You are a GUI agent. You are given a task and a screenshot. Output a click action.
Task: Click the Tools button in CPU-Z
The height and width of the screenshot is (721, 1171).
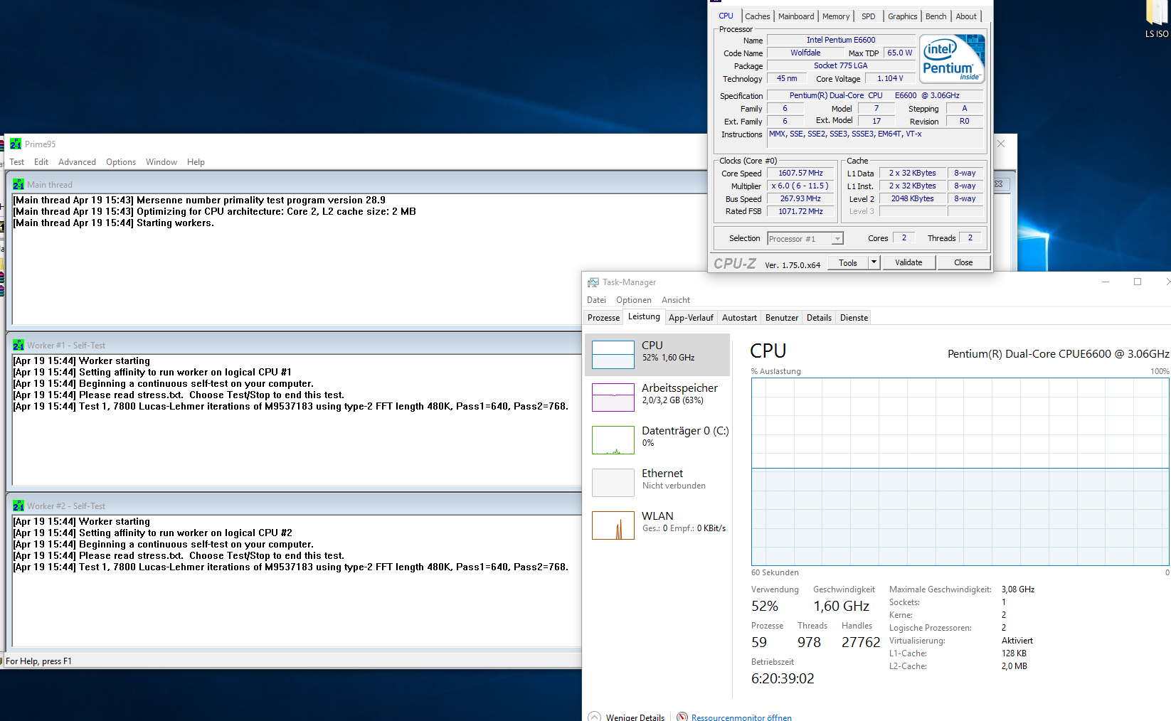848,262
